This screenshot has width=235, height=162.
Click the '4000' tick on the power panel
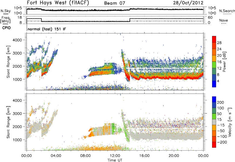click(17, 40)
